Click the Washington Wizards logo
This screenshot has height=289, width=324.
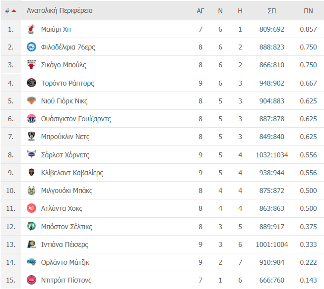[31, 119]
